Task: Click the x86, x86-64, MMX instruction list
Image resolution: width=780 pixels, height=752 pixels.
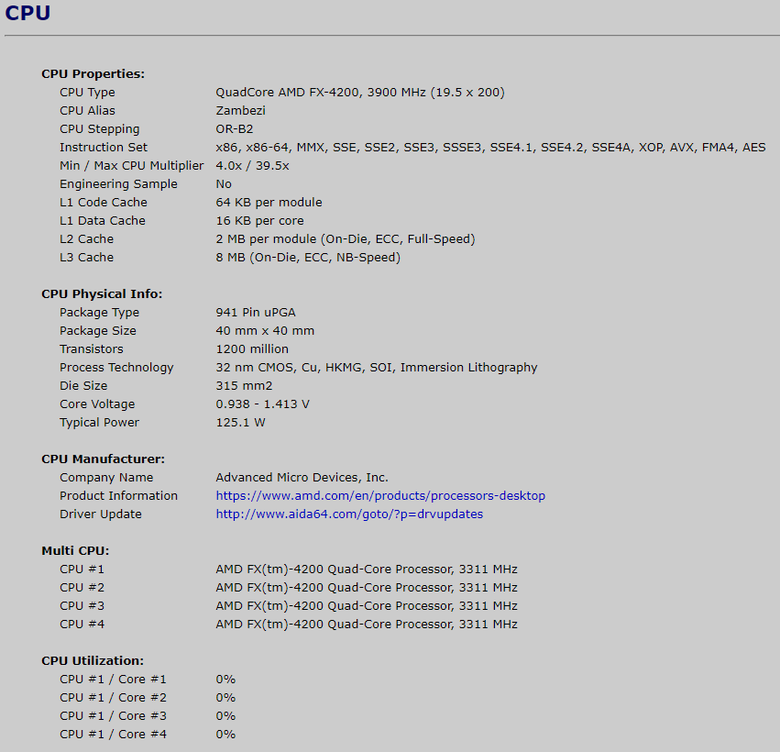Action: point(490,148)
